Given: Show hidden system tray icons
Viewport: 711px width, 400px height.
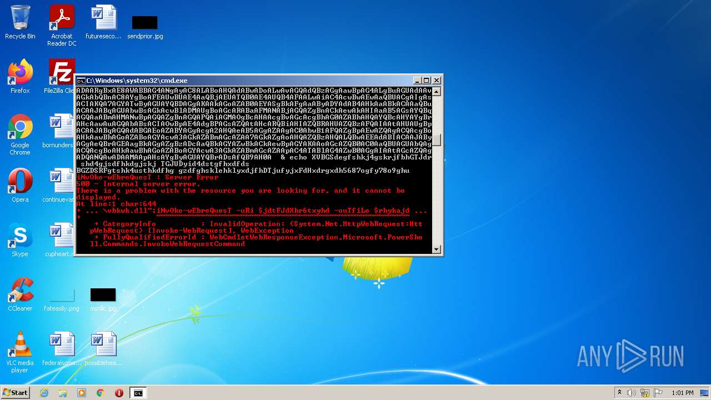Looking at the screenshot, I should [x=619, y=393].
